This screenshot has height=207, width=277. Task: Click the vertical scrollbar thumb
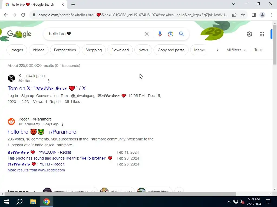275,45
